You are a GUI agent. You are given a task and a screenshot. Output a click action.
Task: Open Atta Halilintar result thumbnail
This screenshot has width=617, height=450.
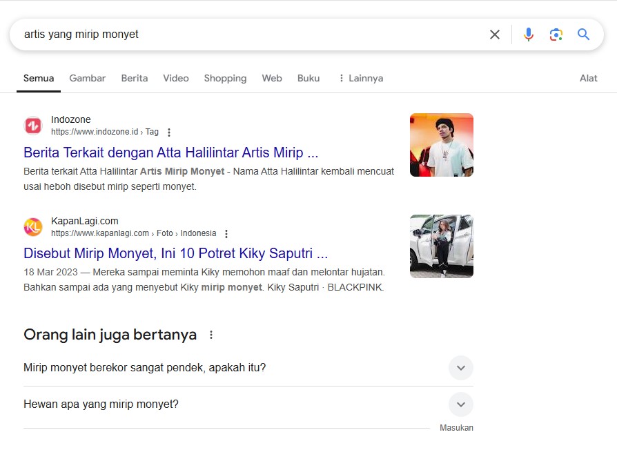[x=442, y=145]
